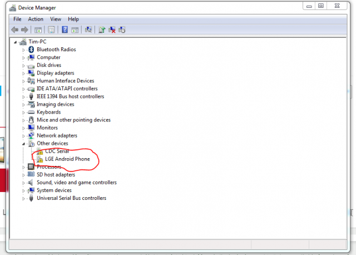Expand the Keyboards node arrow
Viewport: 356px width, 255px height.
coord(23,112)
